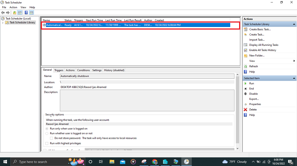297x166 pixels.
Task: Open the Help toolbar icon
Action: pos(26,13)
